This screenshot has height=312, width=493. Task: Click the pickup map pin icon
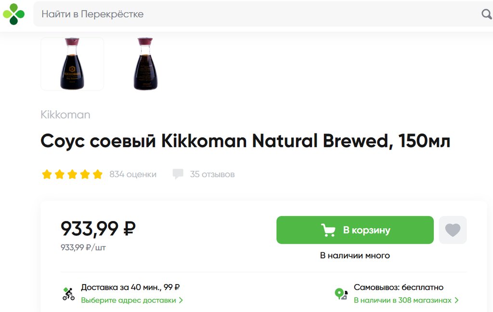(x=341, y=294)
